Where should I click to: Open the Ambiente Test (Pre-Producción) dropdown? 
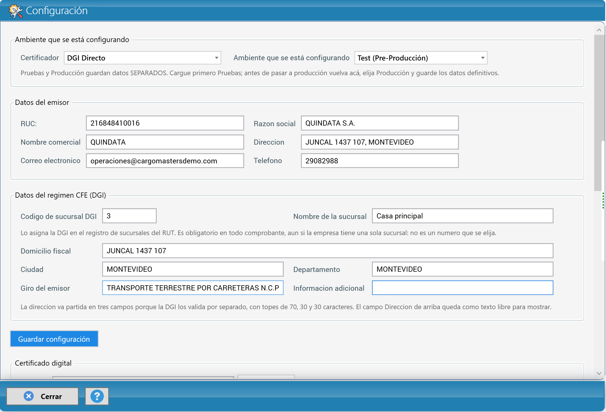click(x=421, y=58)
